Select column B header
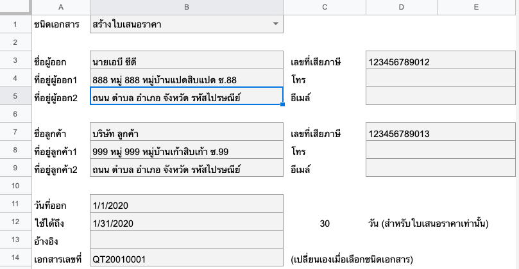This screenshot has height=269, width=519. (187, 7)
